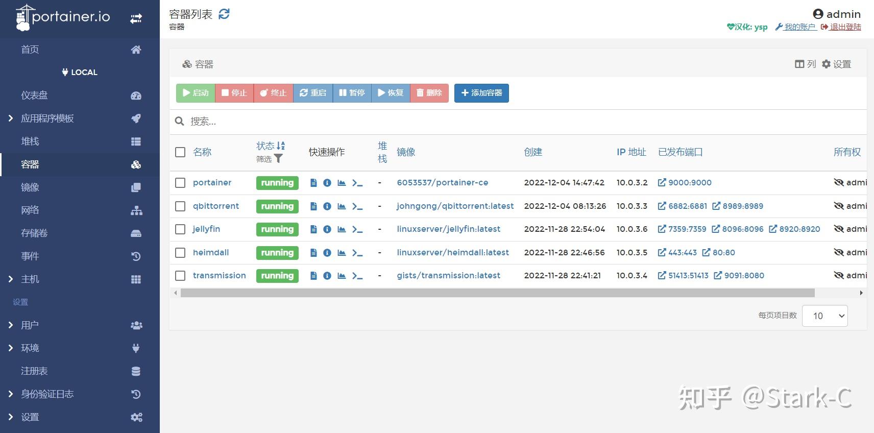Open 存储卷 in the sidebar
This screenshot has width=874, height=433.
[80, 233]
